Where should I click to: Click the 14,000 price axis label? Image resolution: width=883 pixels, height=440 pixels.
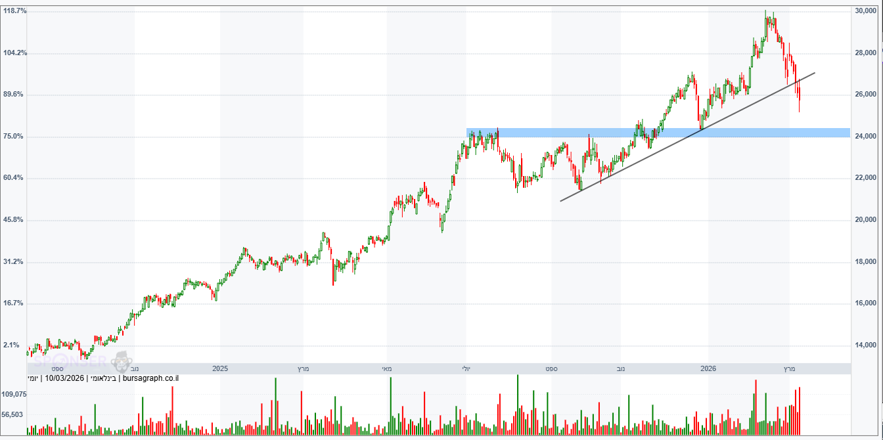[x=865, y=345]
